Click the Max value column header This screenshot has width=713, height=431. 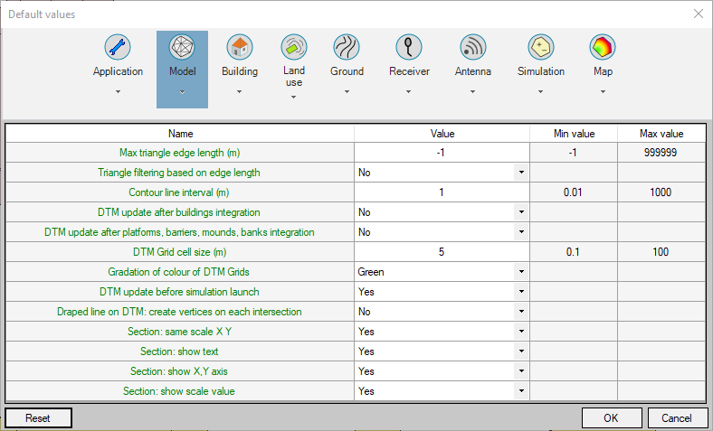661,134
